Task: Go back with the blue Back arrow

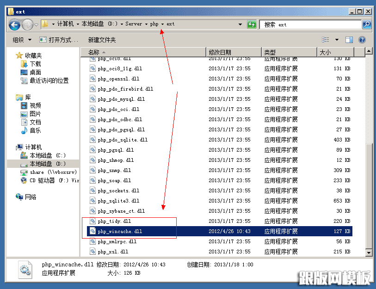Action: pyautogui.click(x=14, y=25)
